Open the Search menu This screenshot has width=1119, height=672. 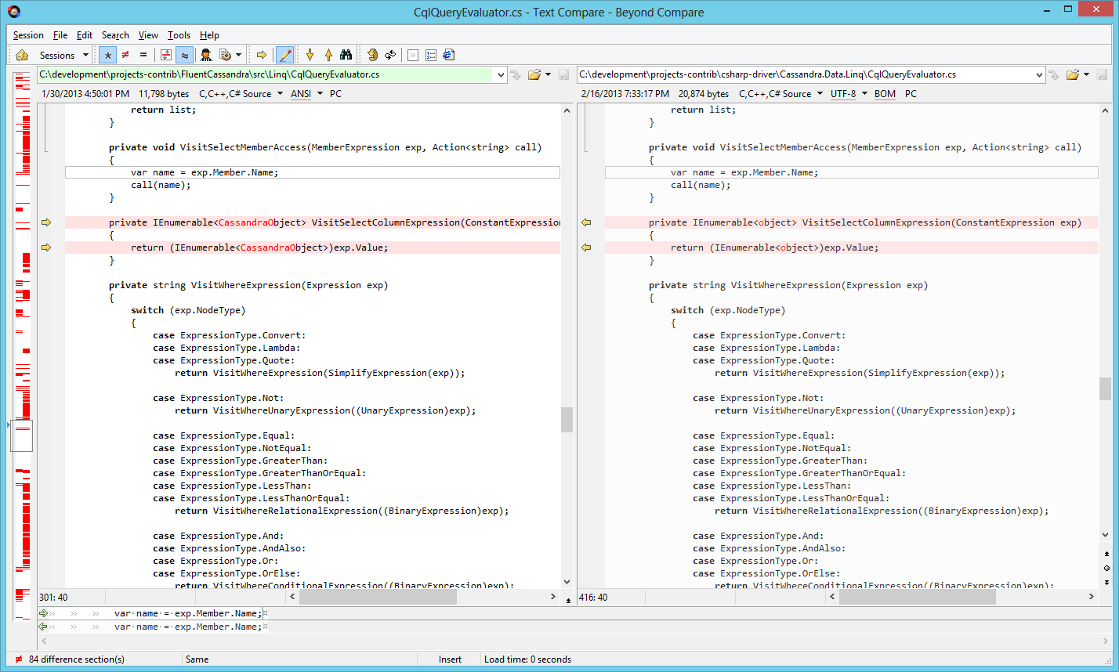click(115, 35)
